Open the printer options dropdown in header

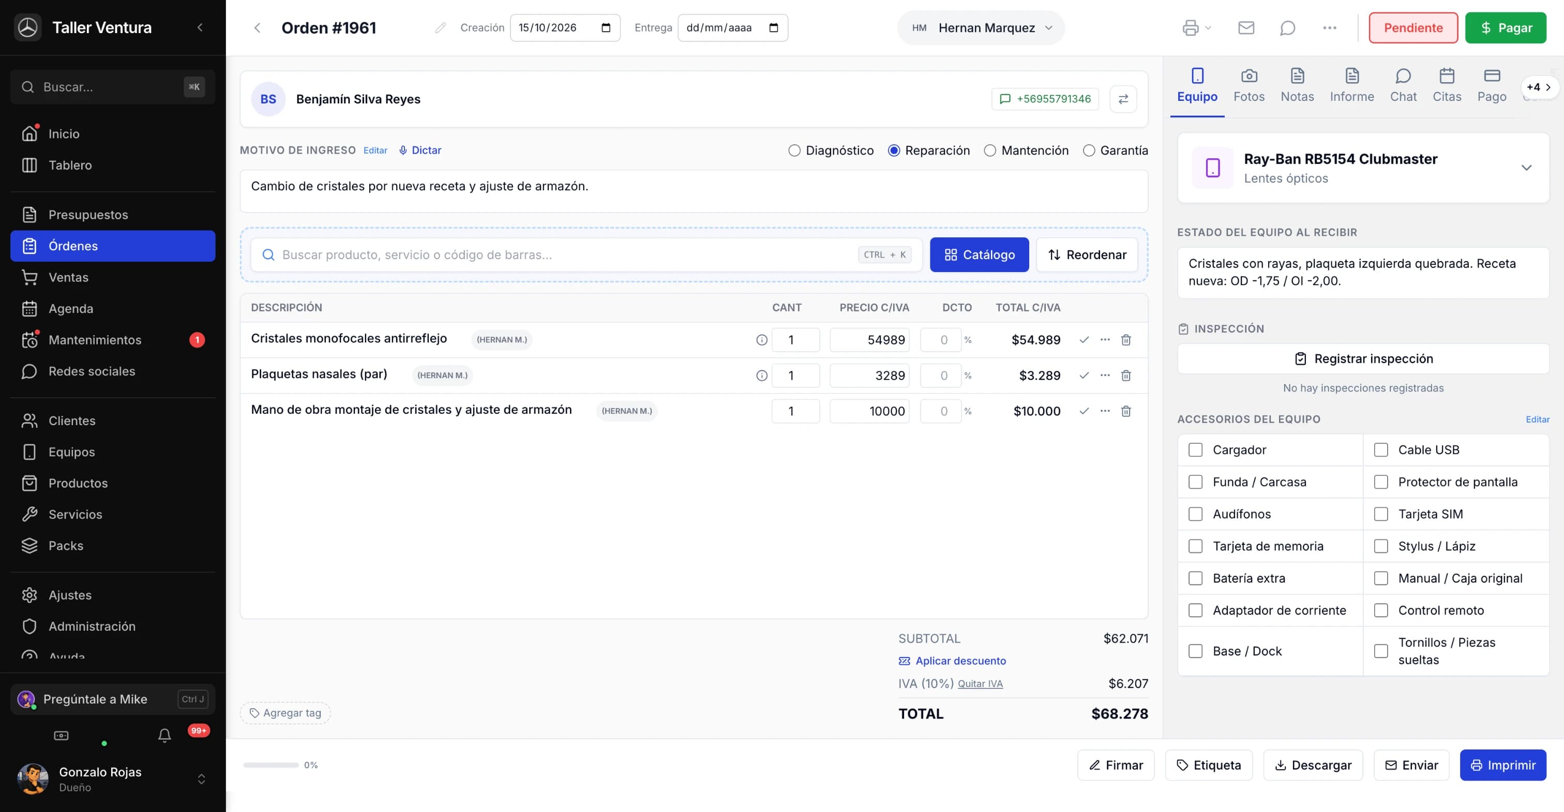click(1196, 28)
